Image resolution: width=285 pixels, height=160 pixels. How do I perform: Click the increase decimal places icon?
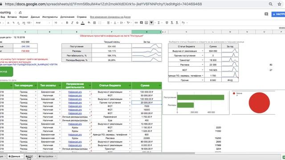pyautogui.click(x=24, y=23)
